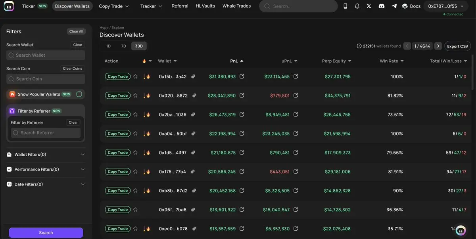Image resolution: width=476 pixels, height=239 pixels.
Task: Open PnL link icon for $31,380,893
Action: (x=242, y=76)
